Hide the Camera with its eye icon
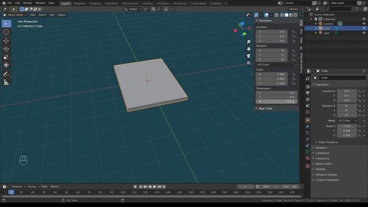Viewport: 368px width, 207px height. pos(364,24)
